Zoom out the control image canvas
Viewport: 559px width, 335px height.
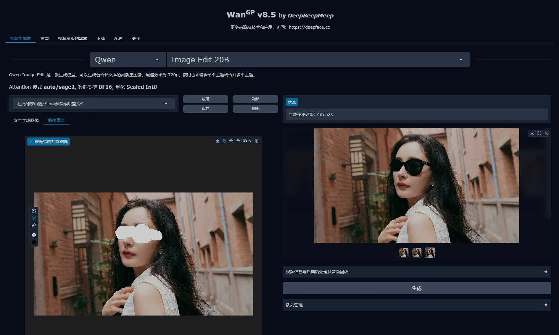231,141
